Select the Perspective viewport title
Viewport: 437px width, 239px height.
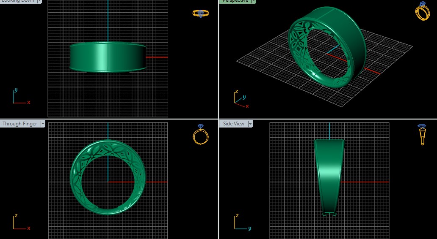[235, 1]
